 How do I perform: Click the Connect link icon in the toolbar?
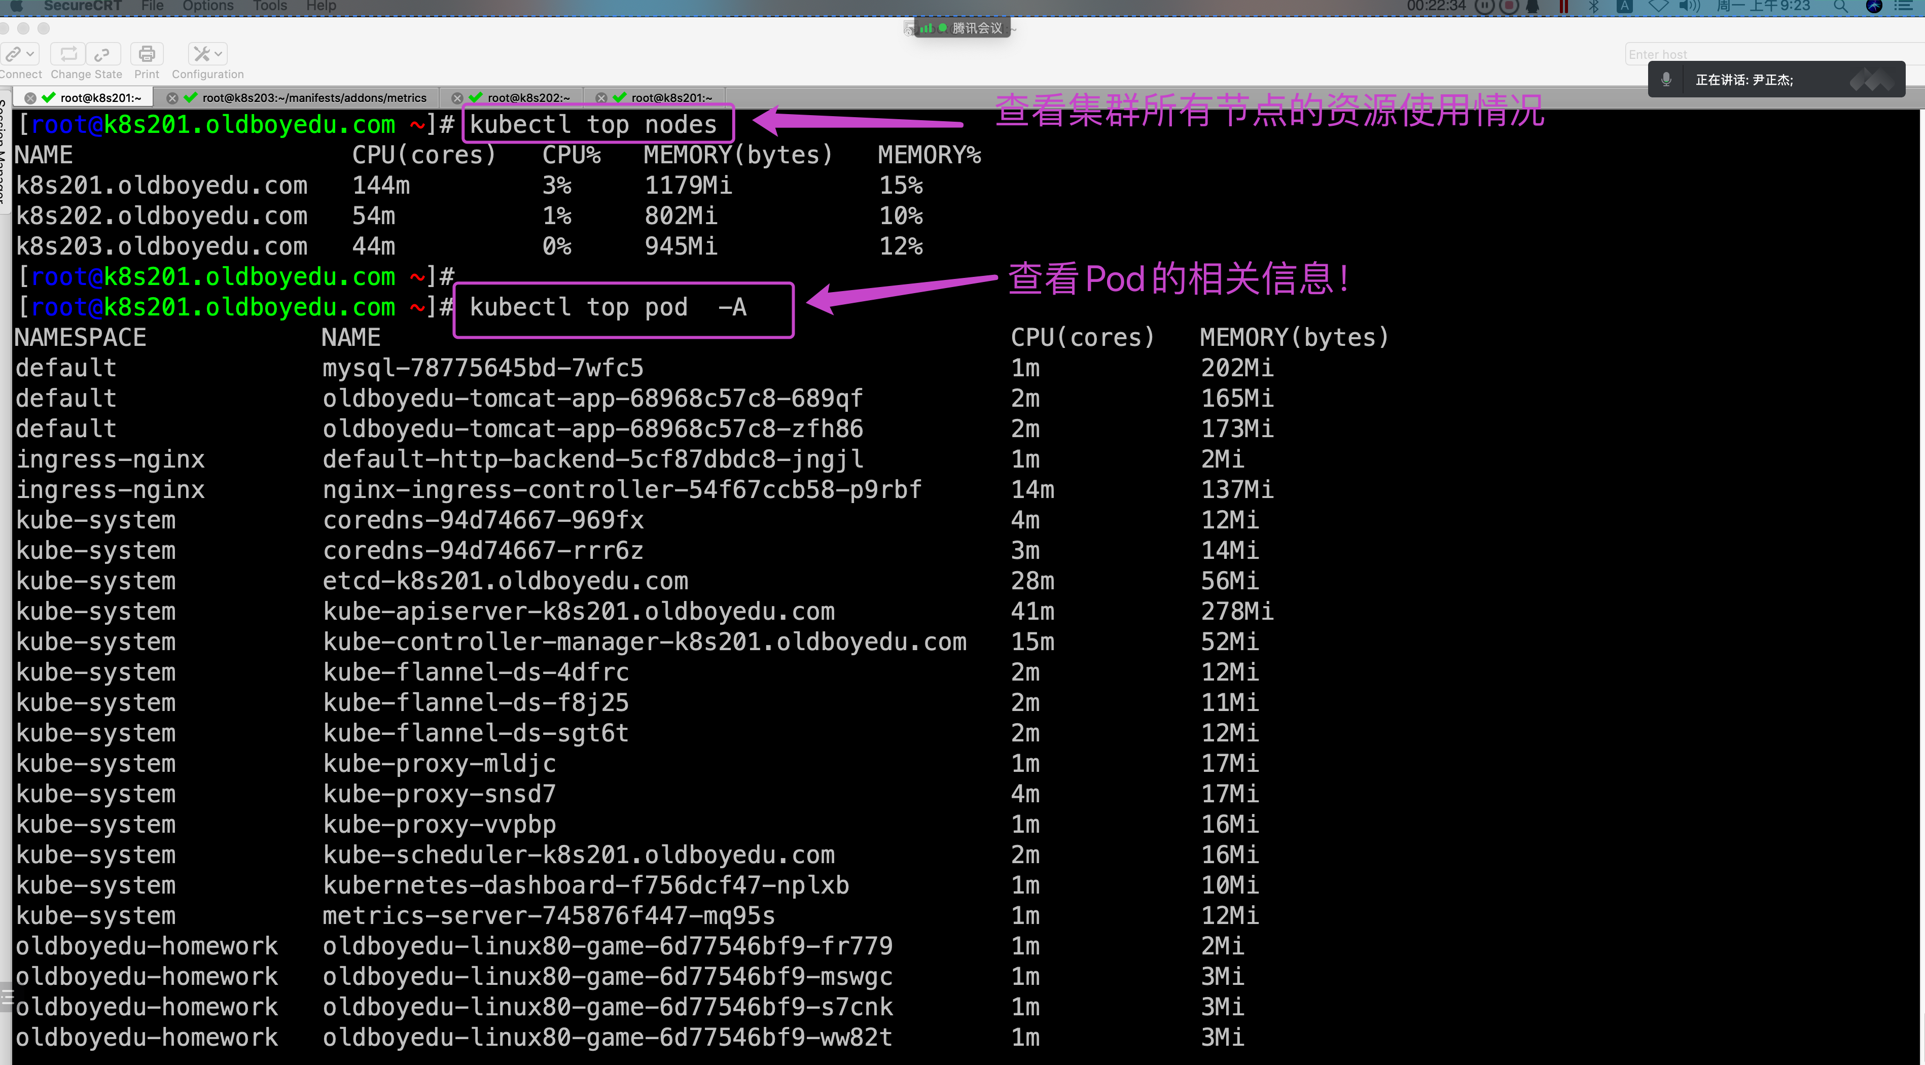[13, 54]
